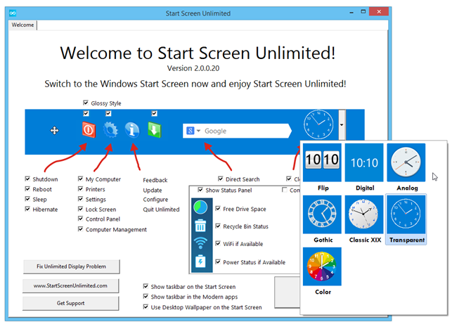This screenshot has height=329, width=464.
Task: Toggle the Computer Management checkbox
Action: click(x=80, y=229)
